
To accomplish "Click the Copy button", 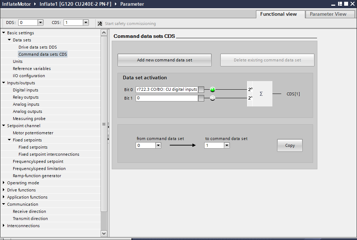I will click(290, 145).
